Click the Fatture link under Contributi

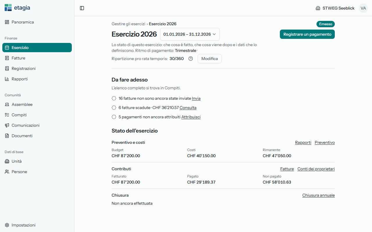pos(287,169)
